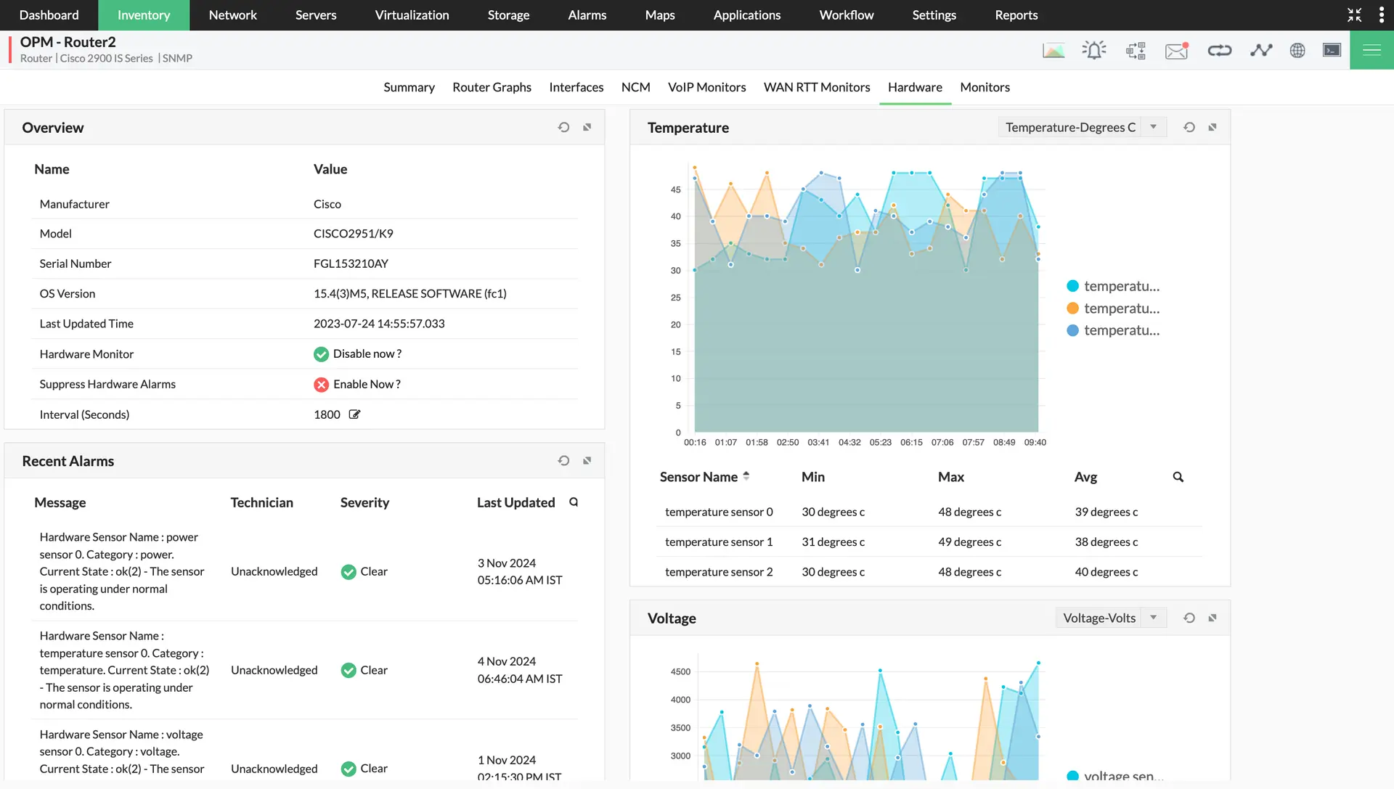View device alarms via the bell icon

[1093, 50]
